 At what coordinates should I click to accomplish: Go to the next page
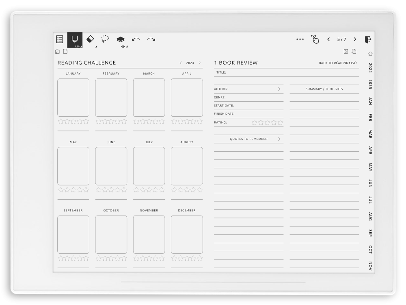click(x=355, y=39)
